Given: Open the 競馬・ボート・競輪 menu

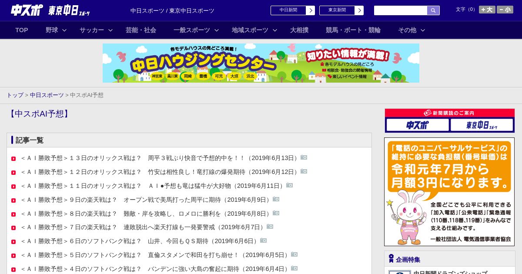Looking at the screenshot, I should (x=353, y=30).
